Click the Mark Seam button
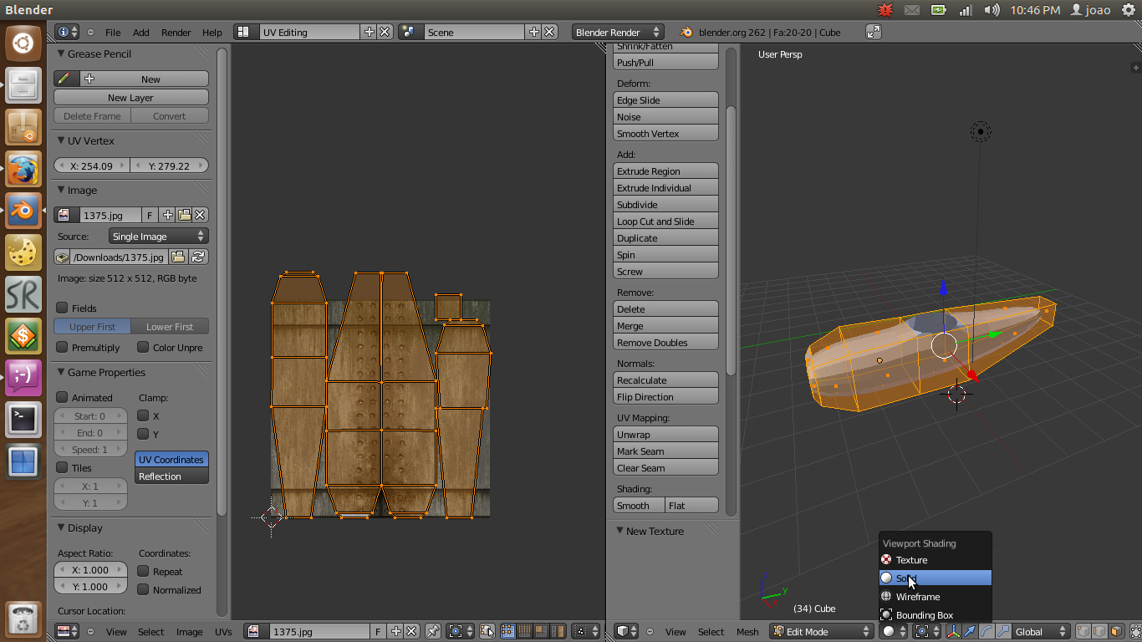The width and height of the screenshot is (1142, 642). (665, 451)
